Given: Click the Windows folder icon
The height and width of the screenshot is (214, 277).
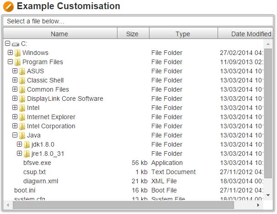Looking at the screenshot, I should pyautogui.click(x=17, y=53).
